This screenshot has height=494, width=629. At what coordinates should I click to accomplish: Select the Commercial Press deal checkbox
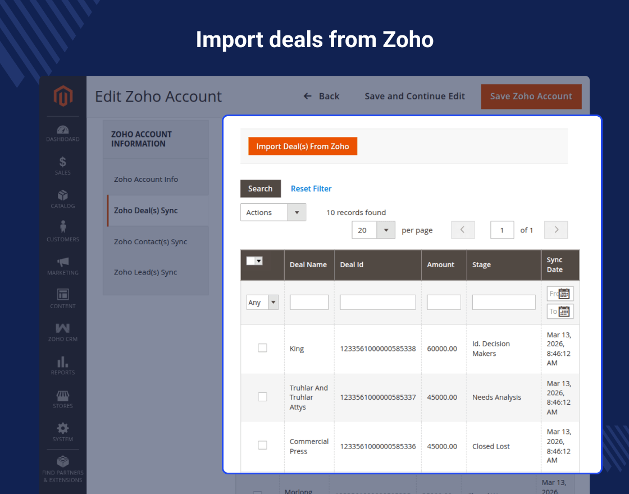tap(262, 445)
